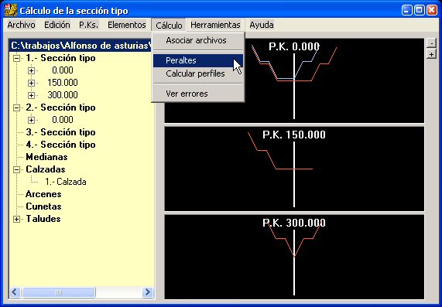Minimize the Cálculo de la sección tipo window

[406, 10]
